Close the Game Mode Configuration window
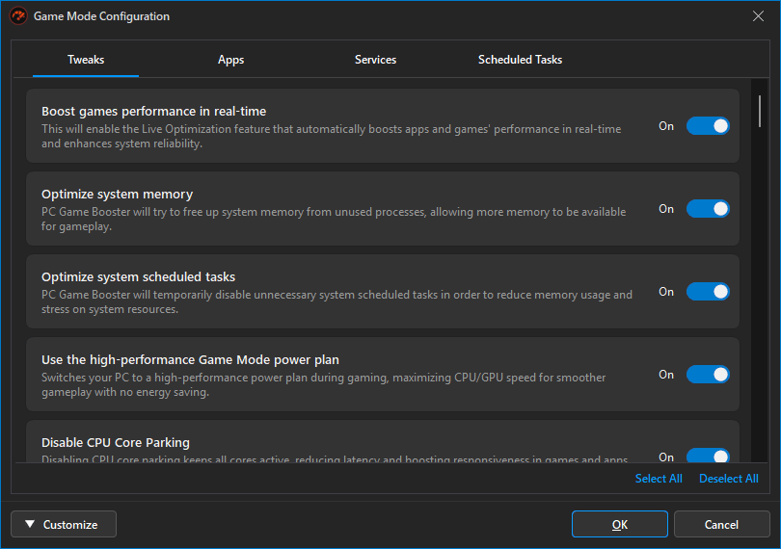The image size is (781, 549). point(758,16)
